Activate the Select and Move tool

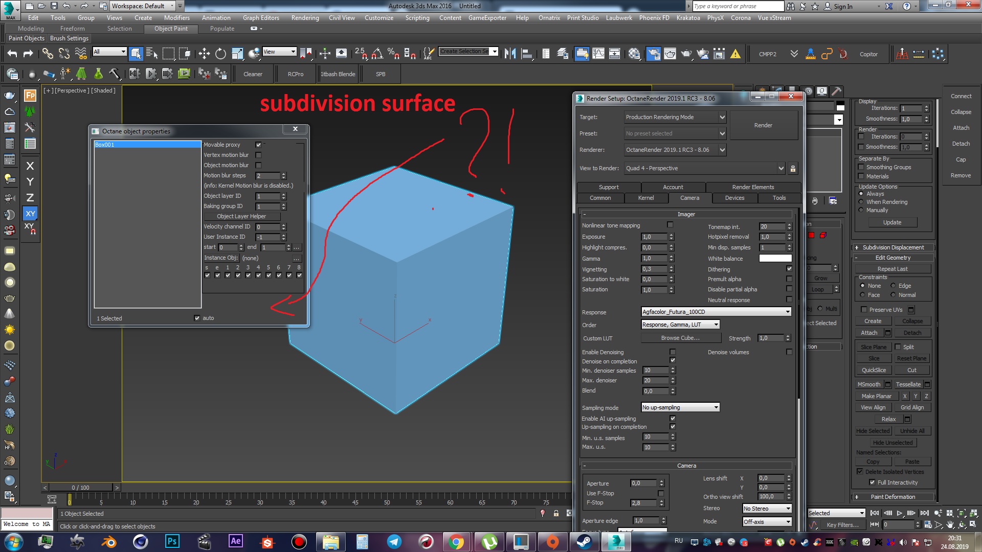(x=204, y=54)
